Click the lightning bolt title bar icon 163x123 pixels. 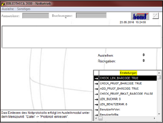(x=3, y=4)
